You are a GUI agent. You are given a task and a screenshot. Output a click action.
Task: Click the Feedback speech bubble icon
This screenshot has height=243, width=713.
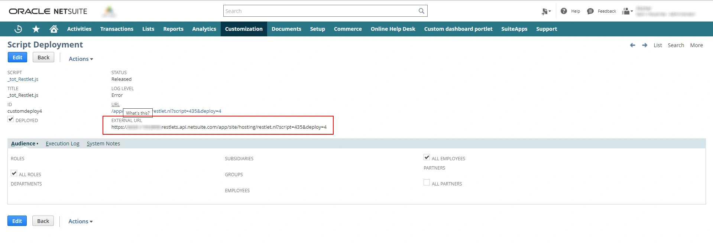coord(590,11)
